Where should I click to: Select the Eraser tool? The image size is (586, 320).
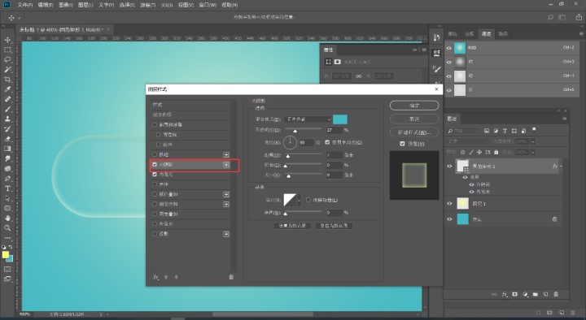click(x=7, y=139)
